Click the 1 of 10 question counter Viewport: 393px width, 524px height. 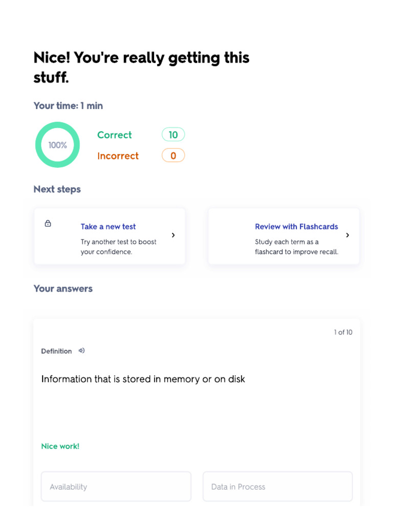[343, 332]
